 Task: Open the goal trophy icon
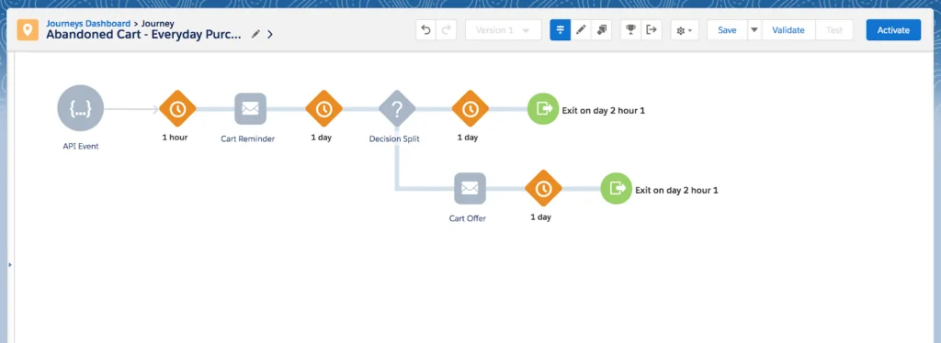coord(630,30)
